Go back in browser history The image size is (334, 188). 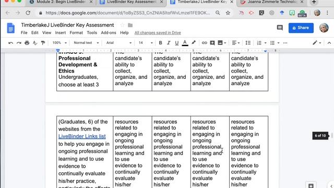[x=8, y=13]
